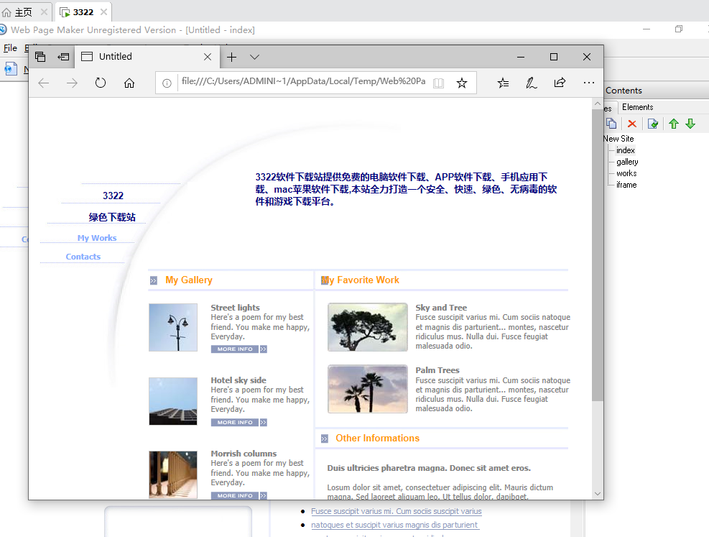Click the Share icon in the browser toolbar
This screenshot has height=537, width=709.
click(x=560, y=83)
